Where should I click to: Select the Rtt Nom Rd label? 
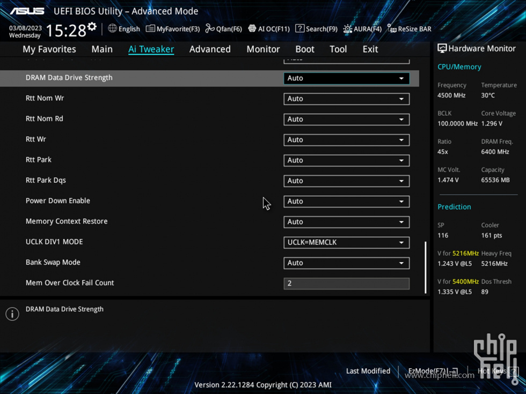pos(44,118)
